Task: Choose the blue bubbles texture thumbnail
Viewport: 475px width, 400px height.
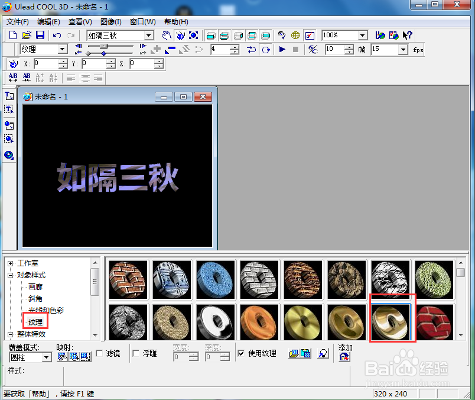Action: 216,279
